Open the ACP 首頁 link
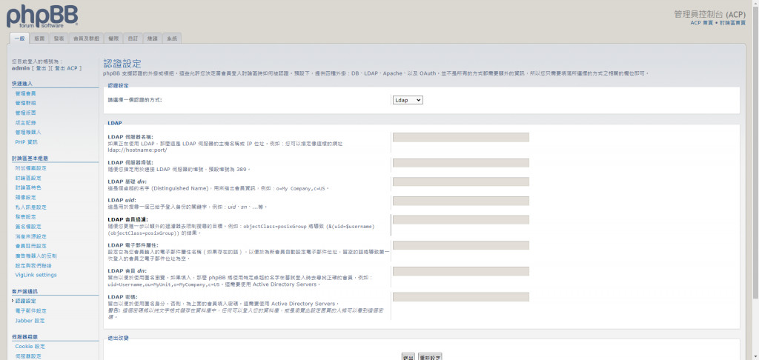This screenshot has width=759, height=360. coord(701,23)
